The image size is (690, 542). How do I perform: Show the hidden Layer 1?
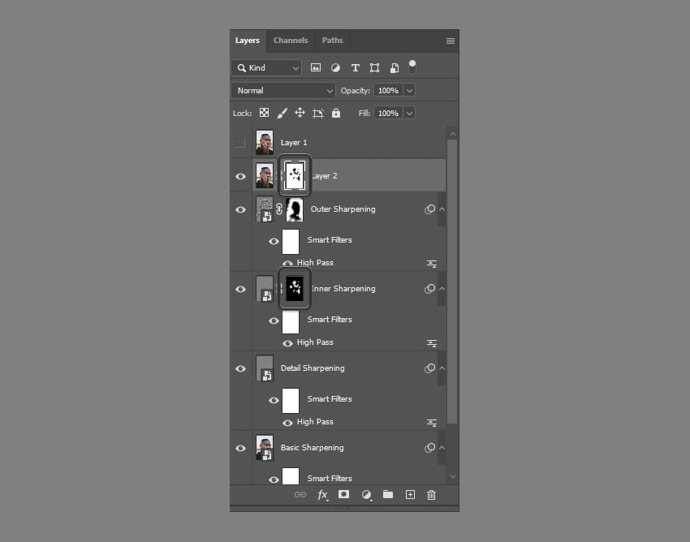[239, 143]
